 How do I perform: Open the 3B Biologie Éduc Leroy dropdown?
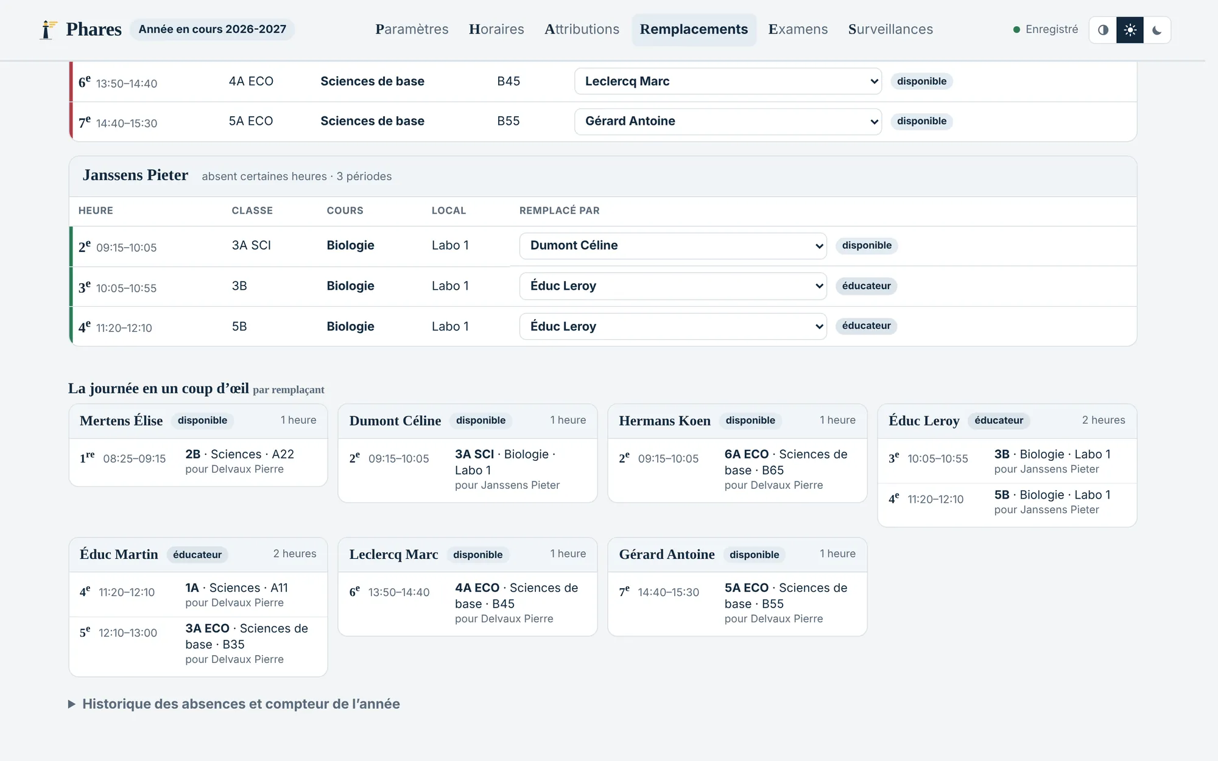673,286
